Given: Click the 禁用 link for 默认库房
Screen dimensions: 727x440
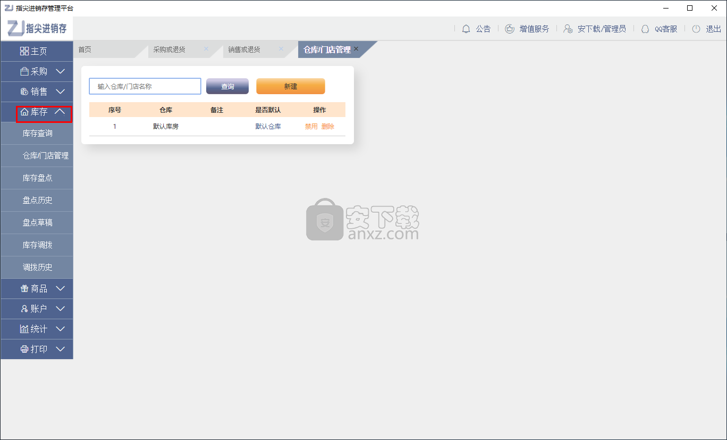Looking at the screenshot, I should pos(311,127).
